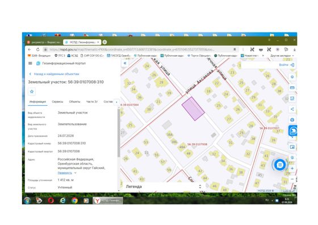This screenshot has height=225, width=318.
Task: Switch to росреестр Яндекс tab
Action: pyautogui.click(x=44, y=42)
